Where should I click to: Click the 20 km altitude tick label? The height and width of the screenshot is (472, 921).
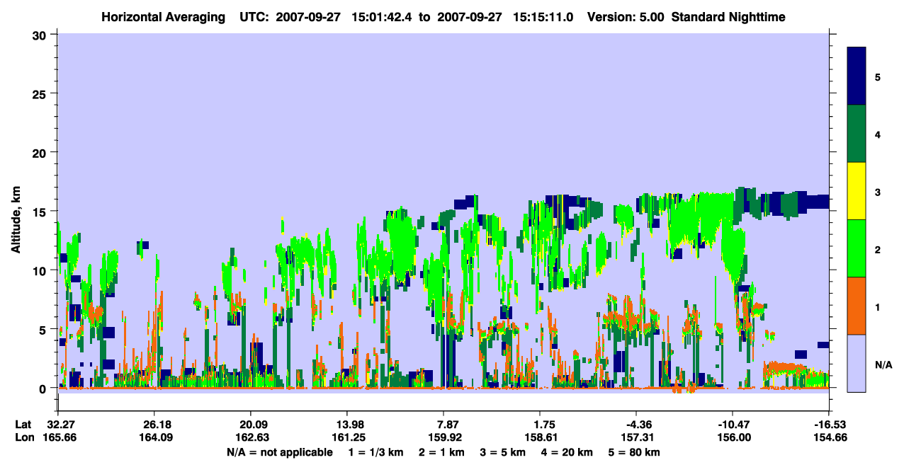(x=40, y=153)
